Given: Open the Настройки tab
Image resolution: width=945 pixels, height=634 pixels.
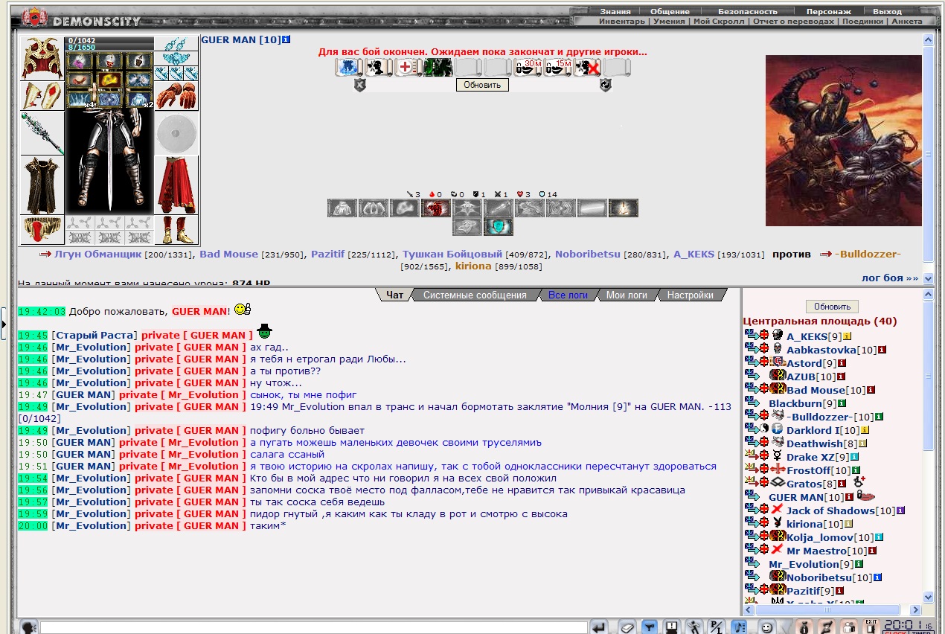Looking at the screenshot, I should point(691,295).
